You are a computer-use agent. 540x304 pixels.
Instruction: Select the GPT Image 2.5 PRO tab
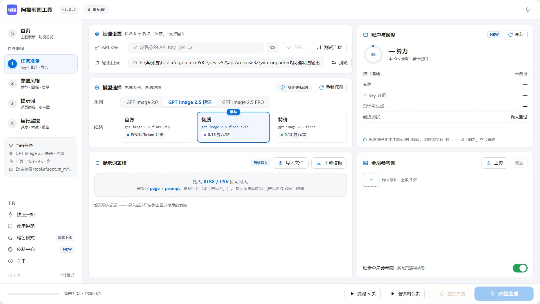coord(243,102)
